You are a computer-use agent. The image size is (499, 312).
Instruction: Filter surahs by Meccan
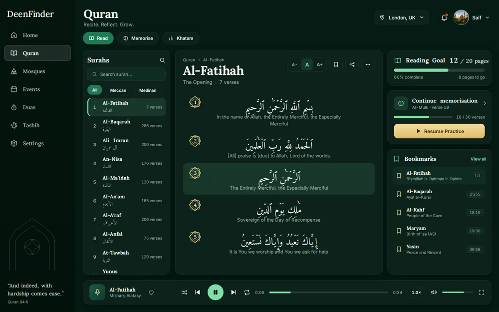118,90
